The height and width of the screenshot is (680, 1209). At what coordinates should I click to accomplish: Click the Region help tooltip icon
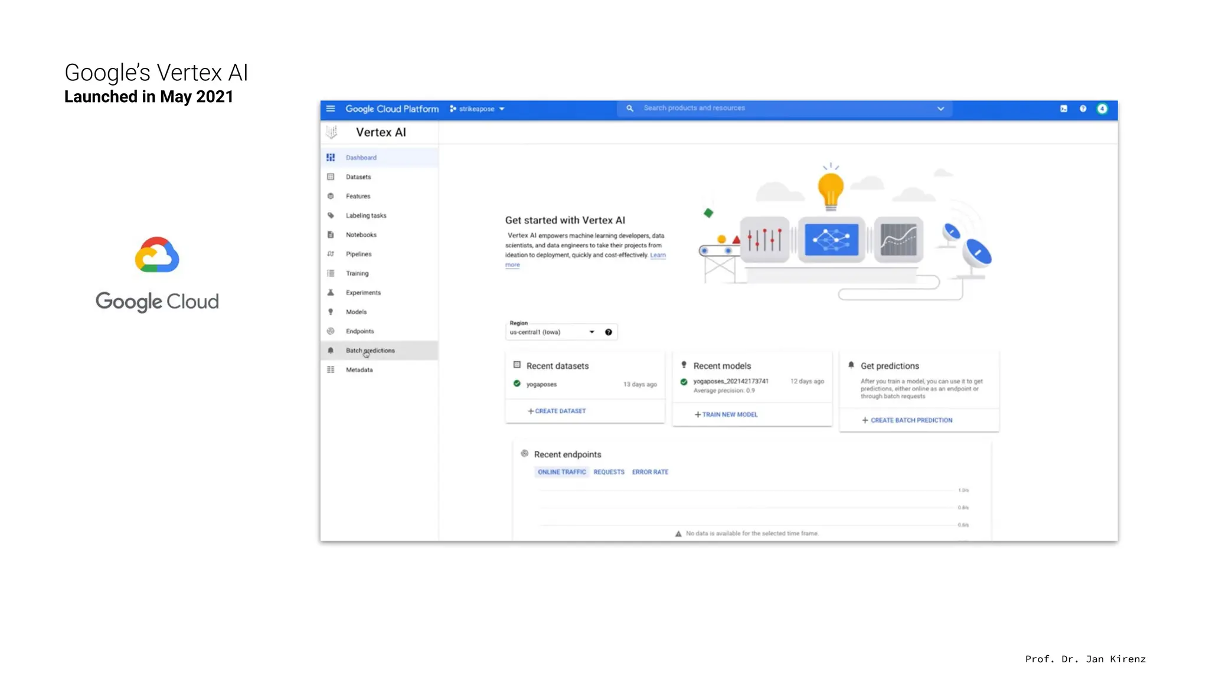[x=609, y=332]
